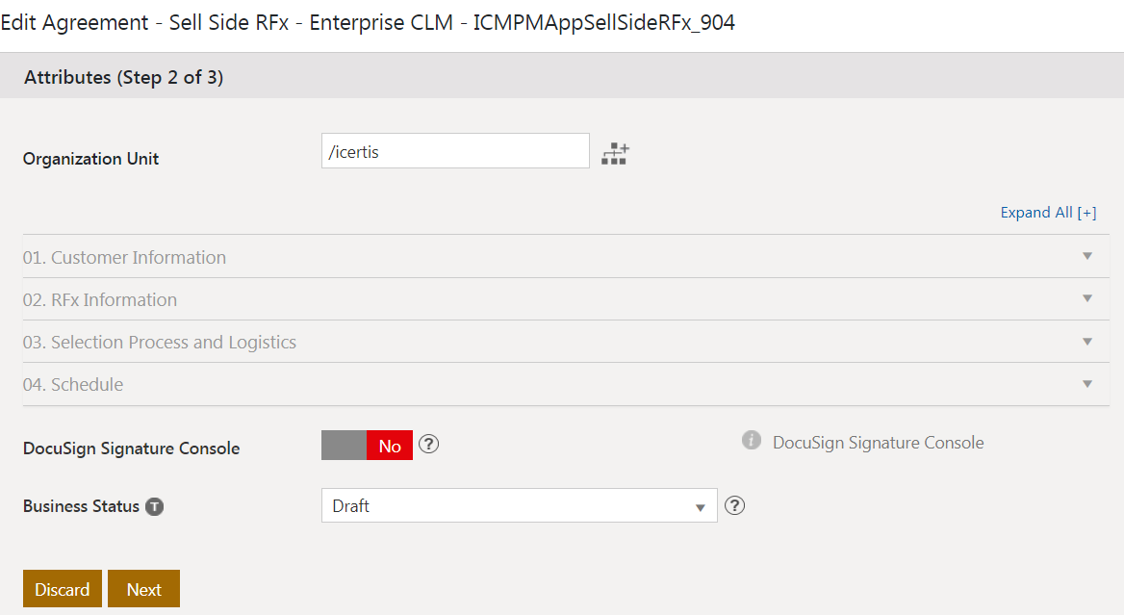Click the info icon before DocuSign Signature Console
Viewport: 1124px width, 615px height.
pos(752,441)
